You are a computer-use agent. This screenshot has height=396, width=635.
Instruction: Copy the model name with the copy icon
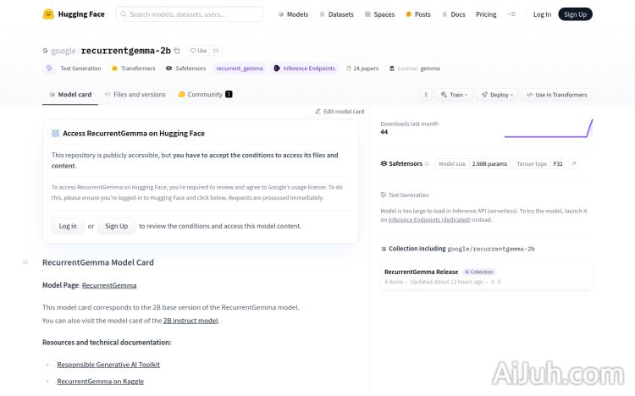pos(177,51)
